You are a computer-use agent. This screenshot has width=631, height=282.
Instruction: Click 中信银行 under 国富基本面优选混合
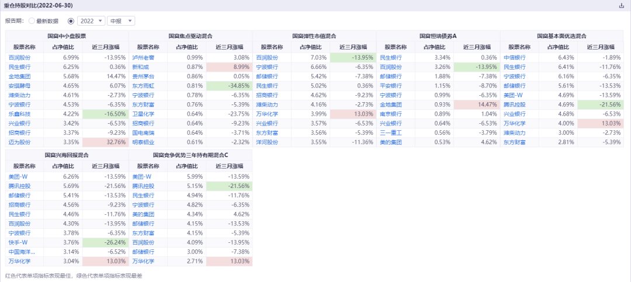pos(515,57)
